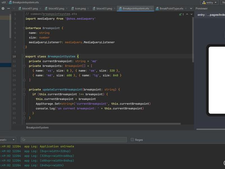Click '// common/breakpointsystem.ets' comment on line 1
This screenshot has height=169, width=225.
pyautogui.click(x=51, y=14)
